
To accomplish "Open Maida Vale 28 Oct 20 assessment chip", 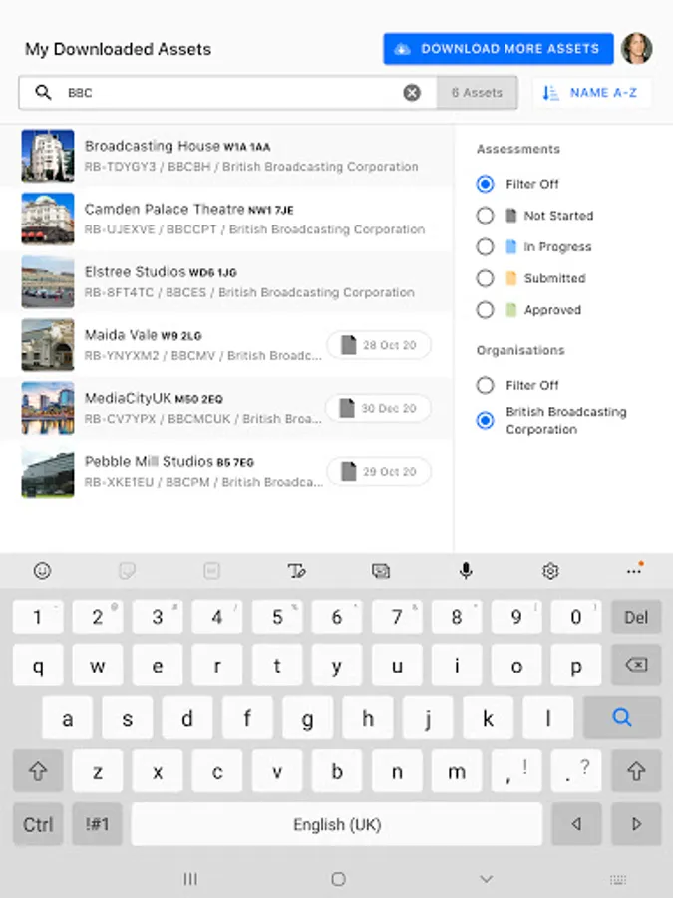I will [x=379, y=345].
